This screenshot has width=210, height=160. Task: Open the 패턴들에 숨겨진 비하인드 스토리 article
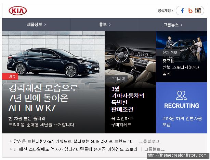click(75, 149)
